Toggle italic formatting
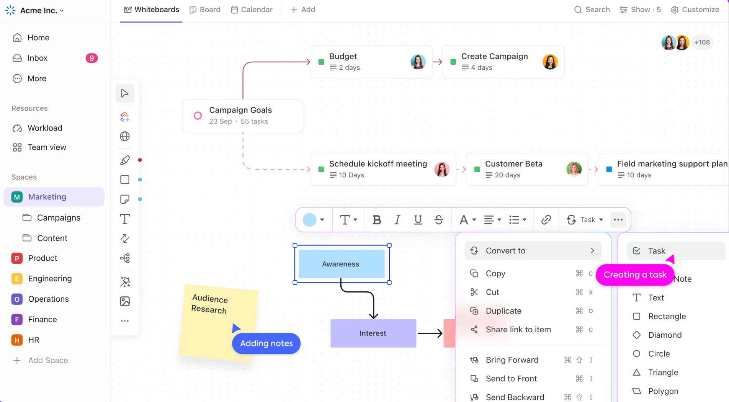729x402 pixels. click(x=397, y=220)
